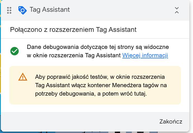This screenshot has height=133, width=193.
Task: Click the text line starting Dane debugowania
Action: point(98,47)
